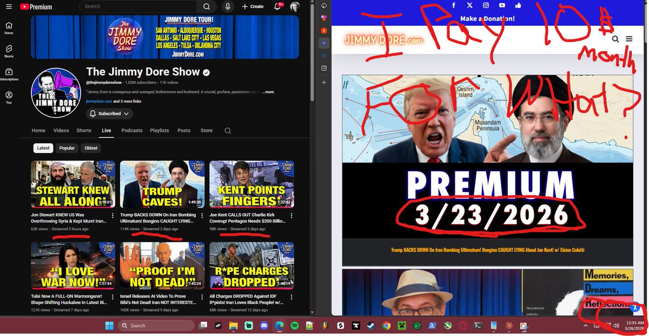Viewport: 649px width, 336px height.
Task: Open the search icon on JimmyDore.com
Action: tap(615, 39)
